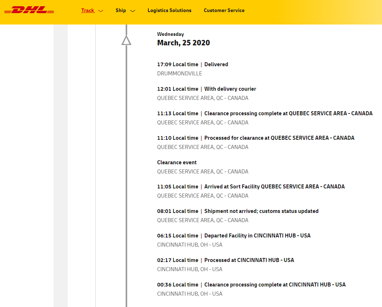Click the DHL logo
382x307 pixels.
(29, 10)
